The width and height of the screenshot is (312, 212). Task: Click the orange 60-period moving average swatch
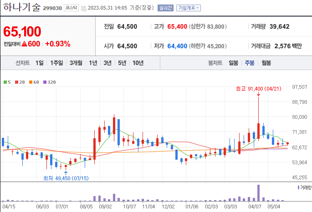coord(31,82)
